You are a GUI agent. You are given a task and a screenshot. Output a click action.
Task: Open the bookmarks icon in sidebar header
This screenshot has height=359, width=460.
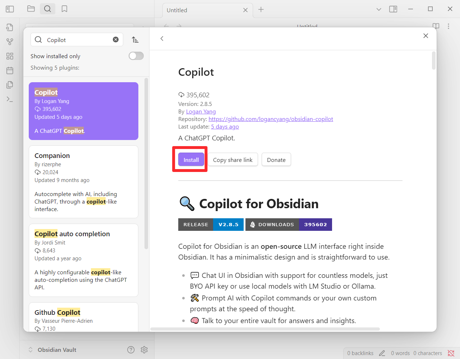coord(64,9)
